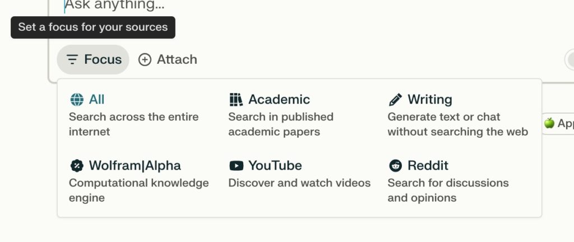Image resolution: width=574 pixels, height=242 pixels.
Task: Select YouTube as search focus
Action: click(x=275, y=166)
